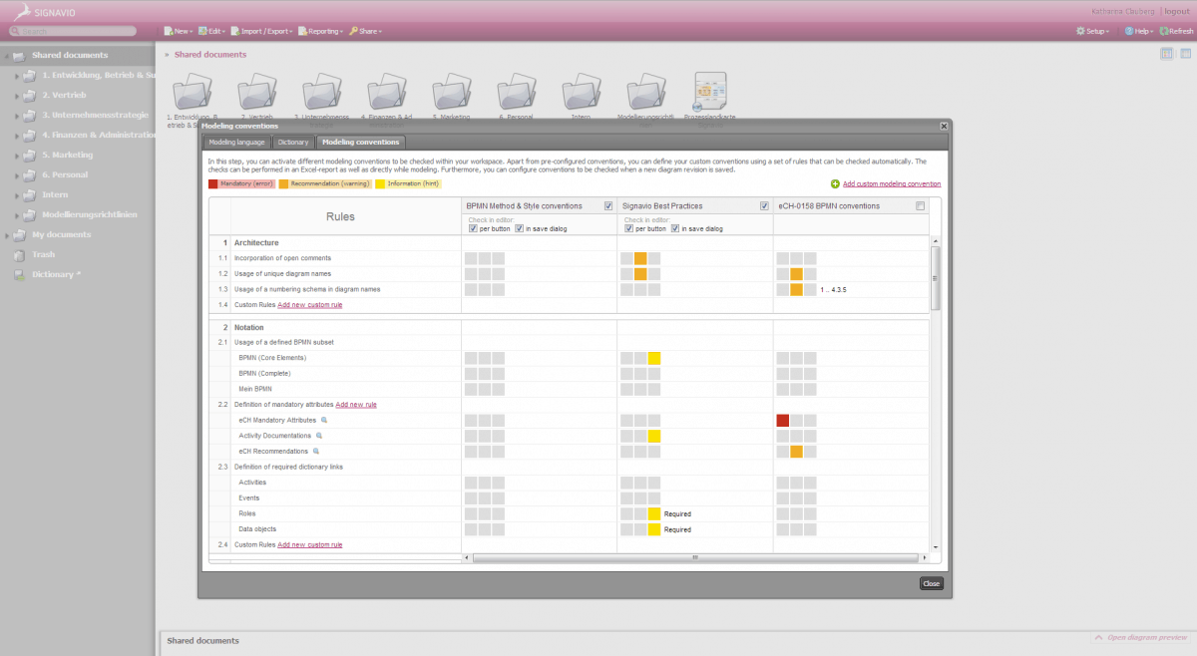Select the Modeling language tab
This screenshot has width=1197, height=656.
(237, 142)
